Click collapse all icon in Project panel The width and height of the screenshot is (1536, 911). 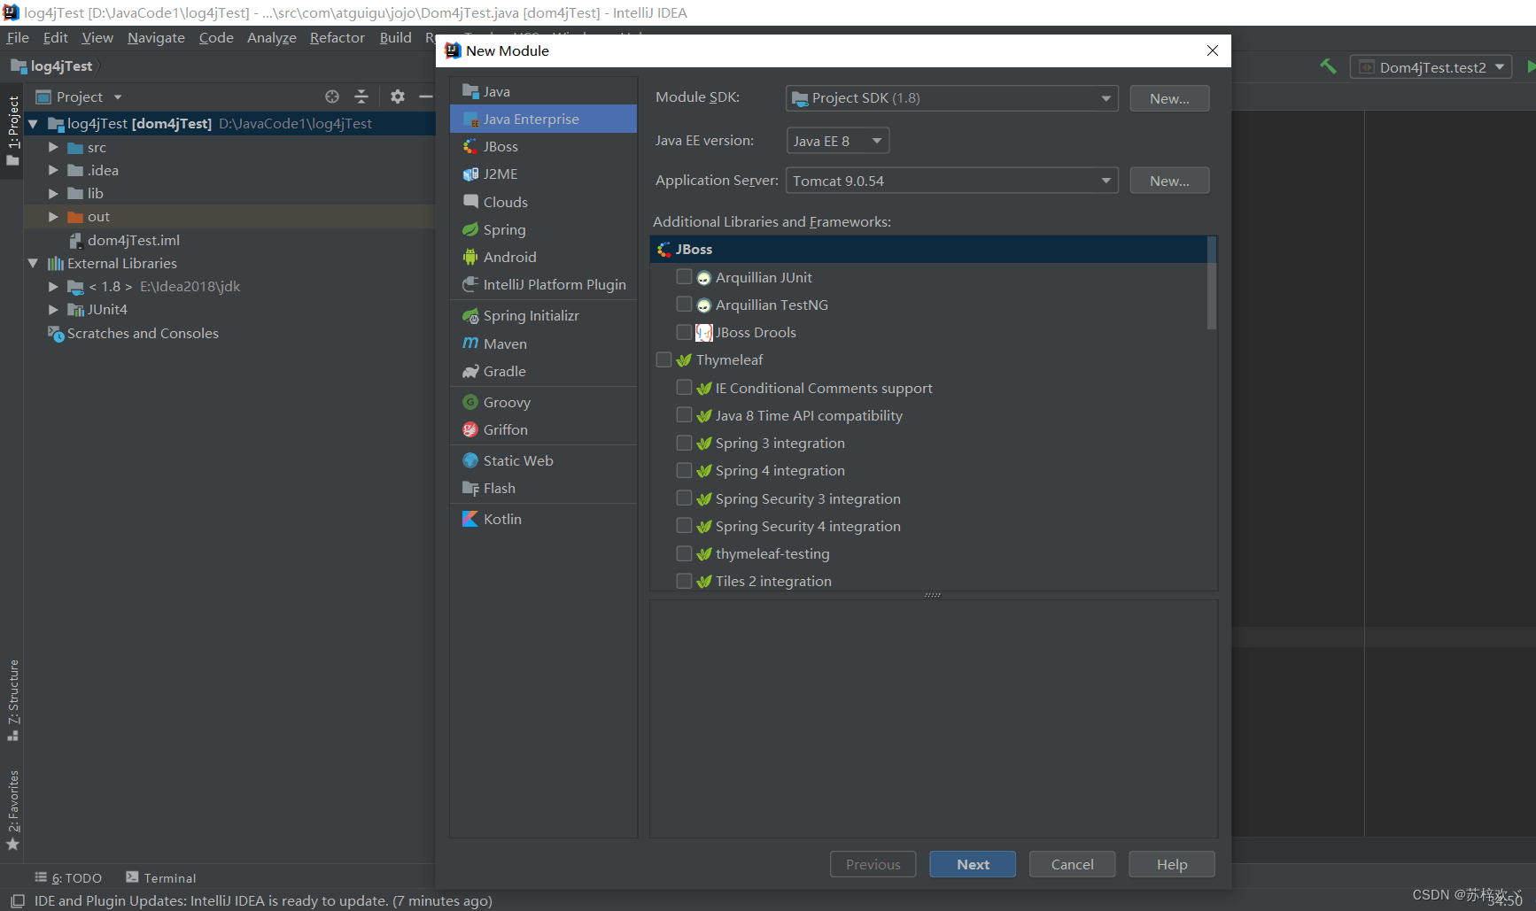point(361,97)
